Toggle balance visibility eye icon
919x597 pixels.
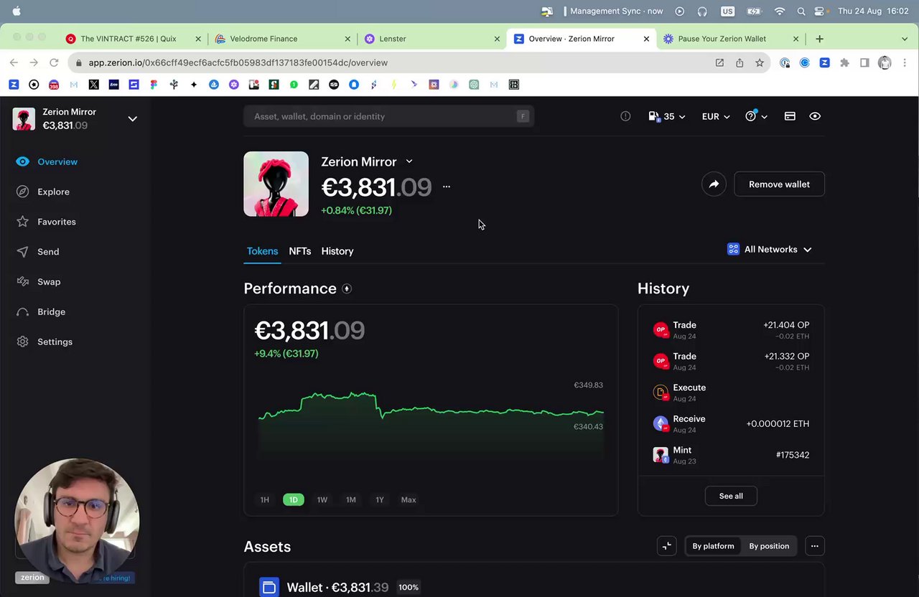[x=815, y=116]
